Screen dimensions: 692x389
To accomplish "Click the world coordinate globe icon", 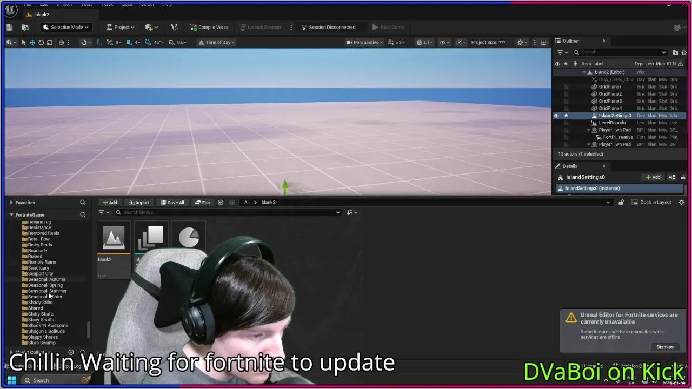I will [x=61, y=42].
